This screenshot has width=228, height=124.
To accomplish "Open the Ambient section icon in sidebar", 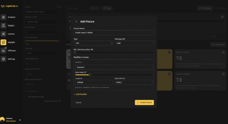I will click(3, 17).
